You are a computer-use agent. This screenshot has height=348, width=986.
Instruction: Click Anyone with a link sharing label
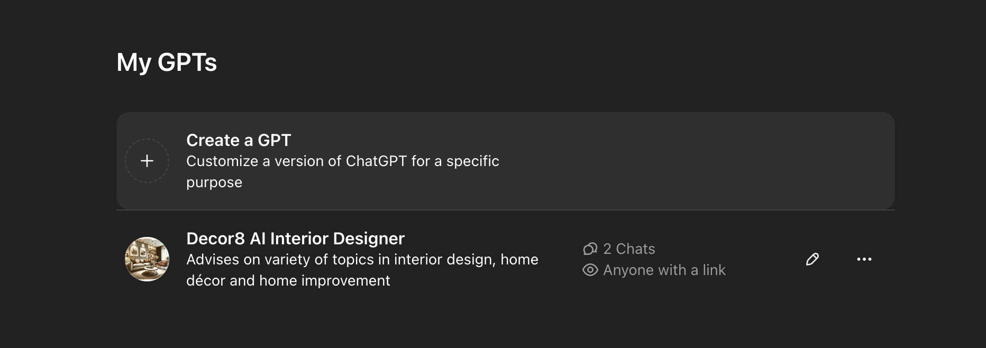coord(664,270)
